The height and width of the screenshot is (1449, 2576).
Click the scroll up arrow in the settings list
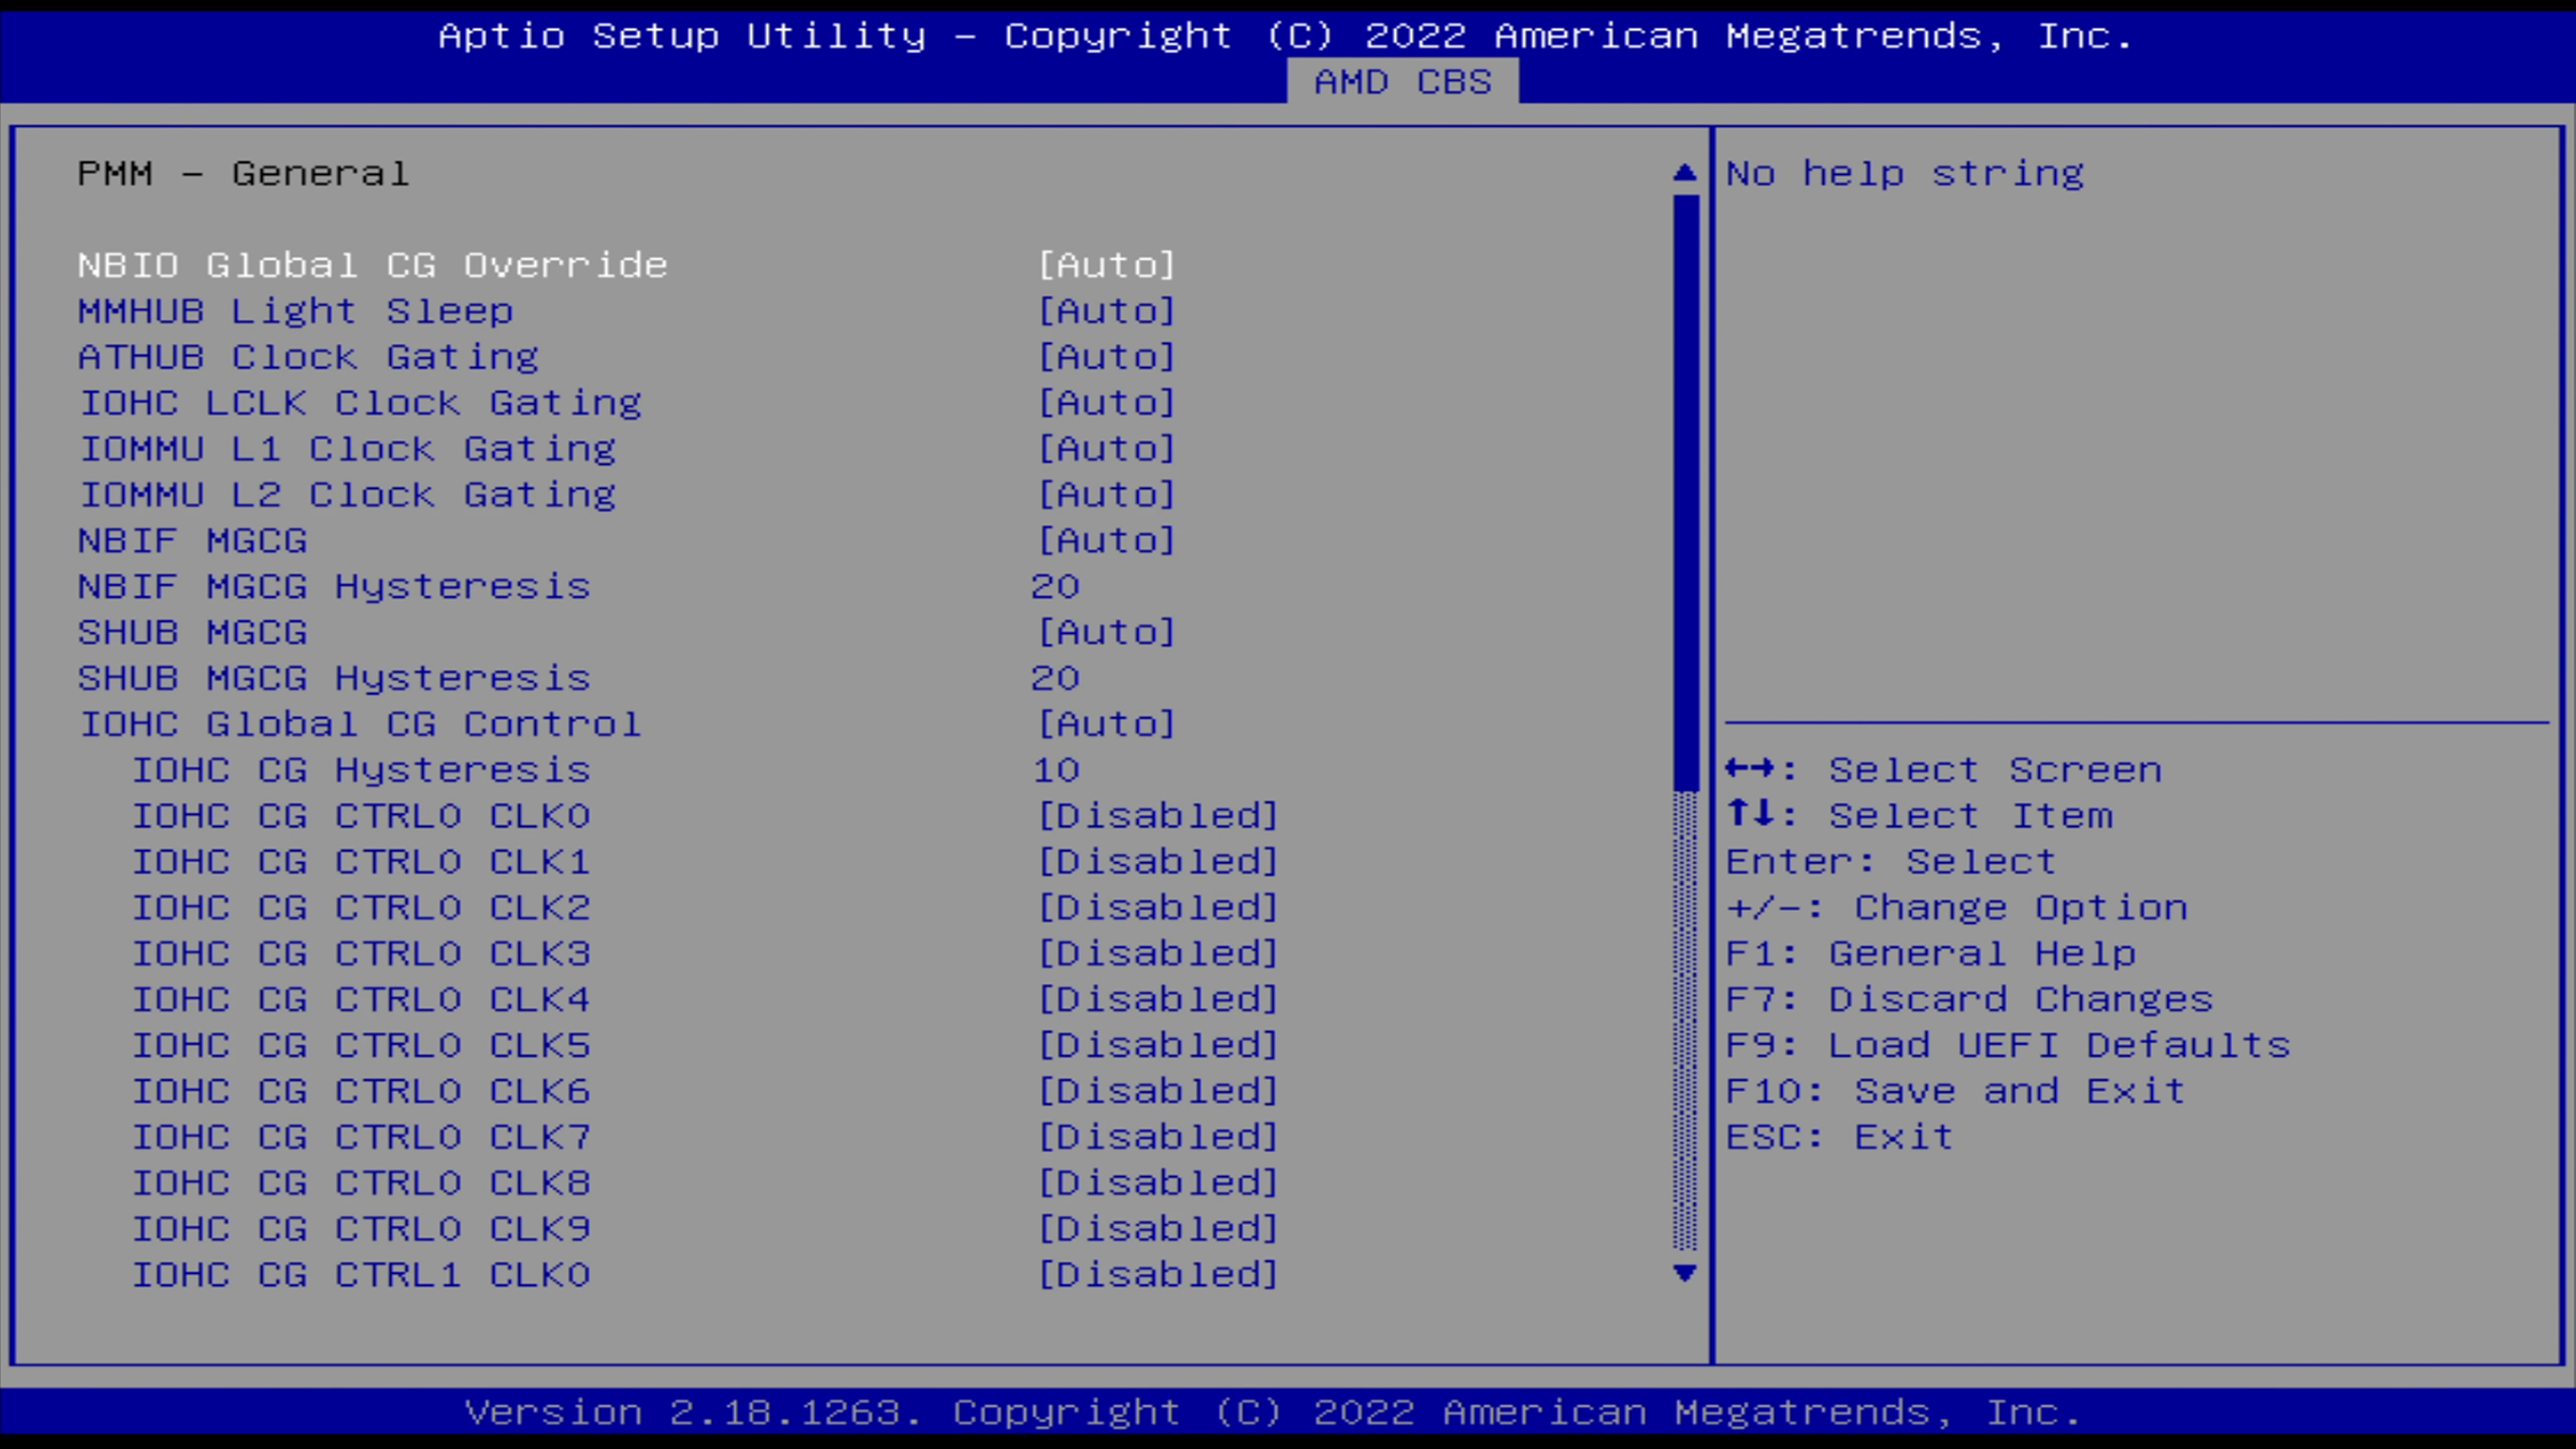(1685, 173)
